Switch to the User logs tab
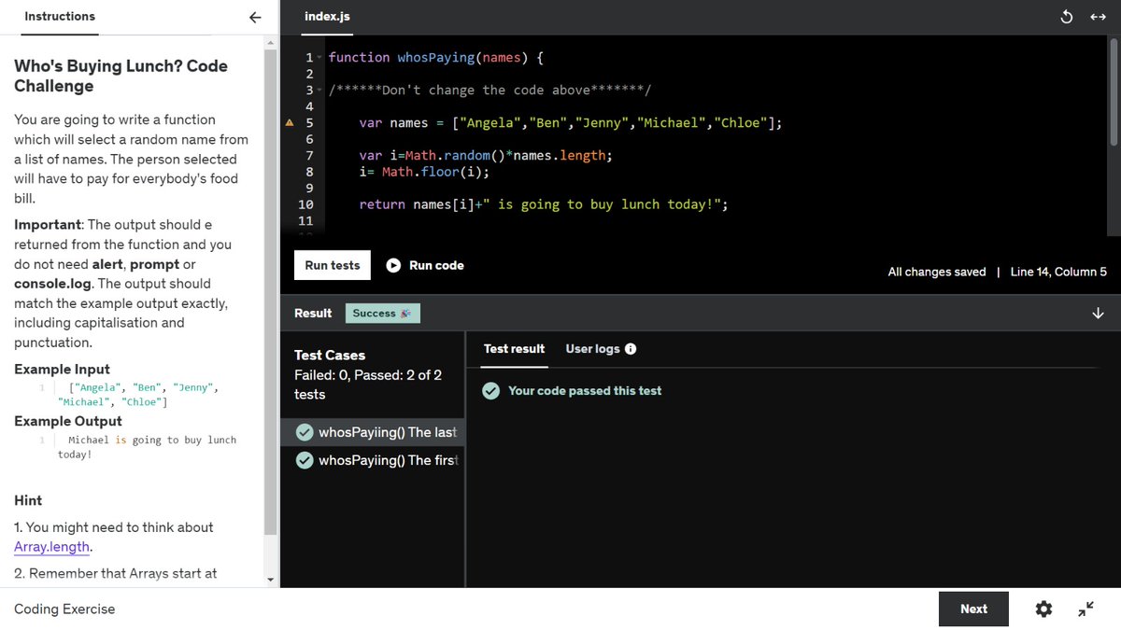 tap(591, 348)
